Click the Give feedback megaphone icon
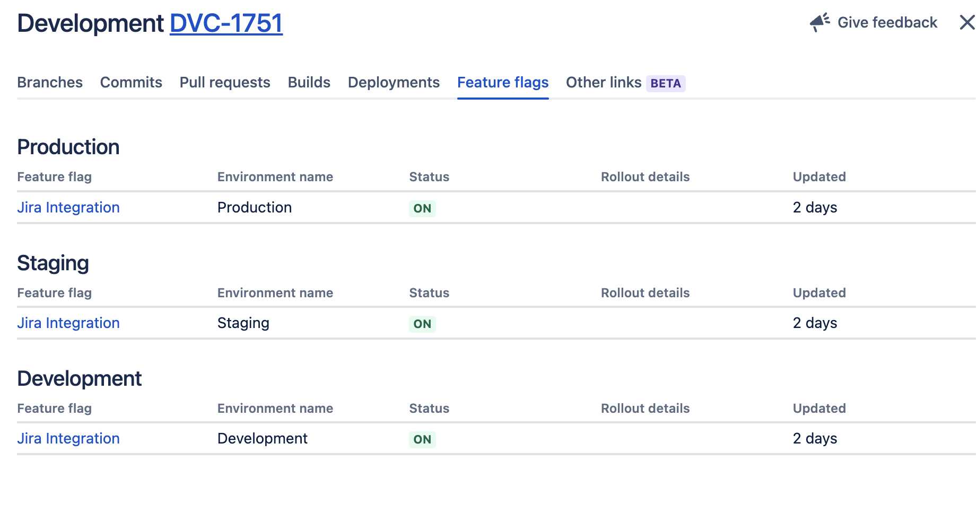 (x=818, y=22)
